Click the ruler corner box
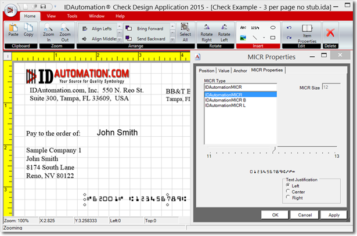This screenshot has height=236, width=357. 8,56
